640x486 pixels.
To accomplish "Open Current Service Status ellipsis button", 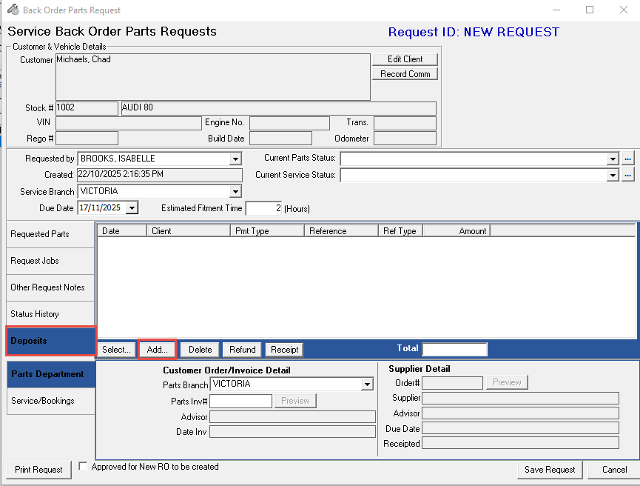I will click(627, 175).
